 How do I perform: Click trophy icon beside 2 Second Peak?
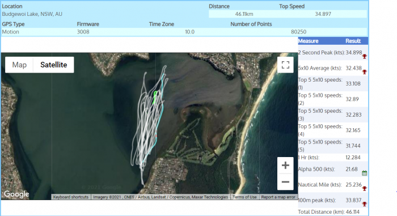364,57
